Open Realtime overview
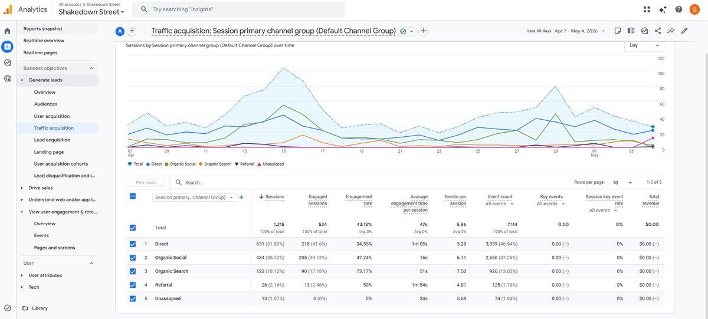Screen dimensions: 708x319 pos(44,41)
